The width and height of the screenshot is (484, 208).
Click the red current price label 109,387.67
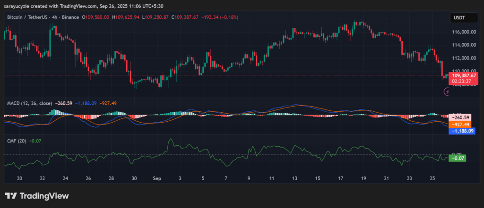(465, 75)
